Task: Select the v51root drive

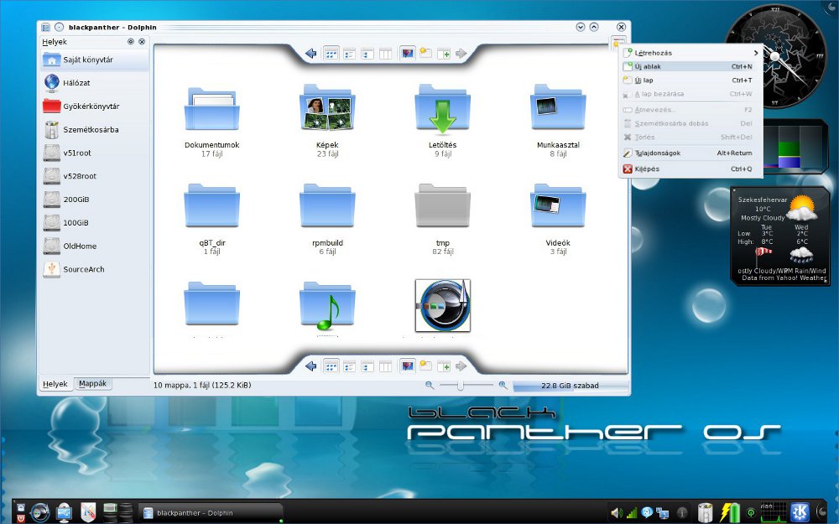Action: coord(95,153)
